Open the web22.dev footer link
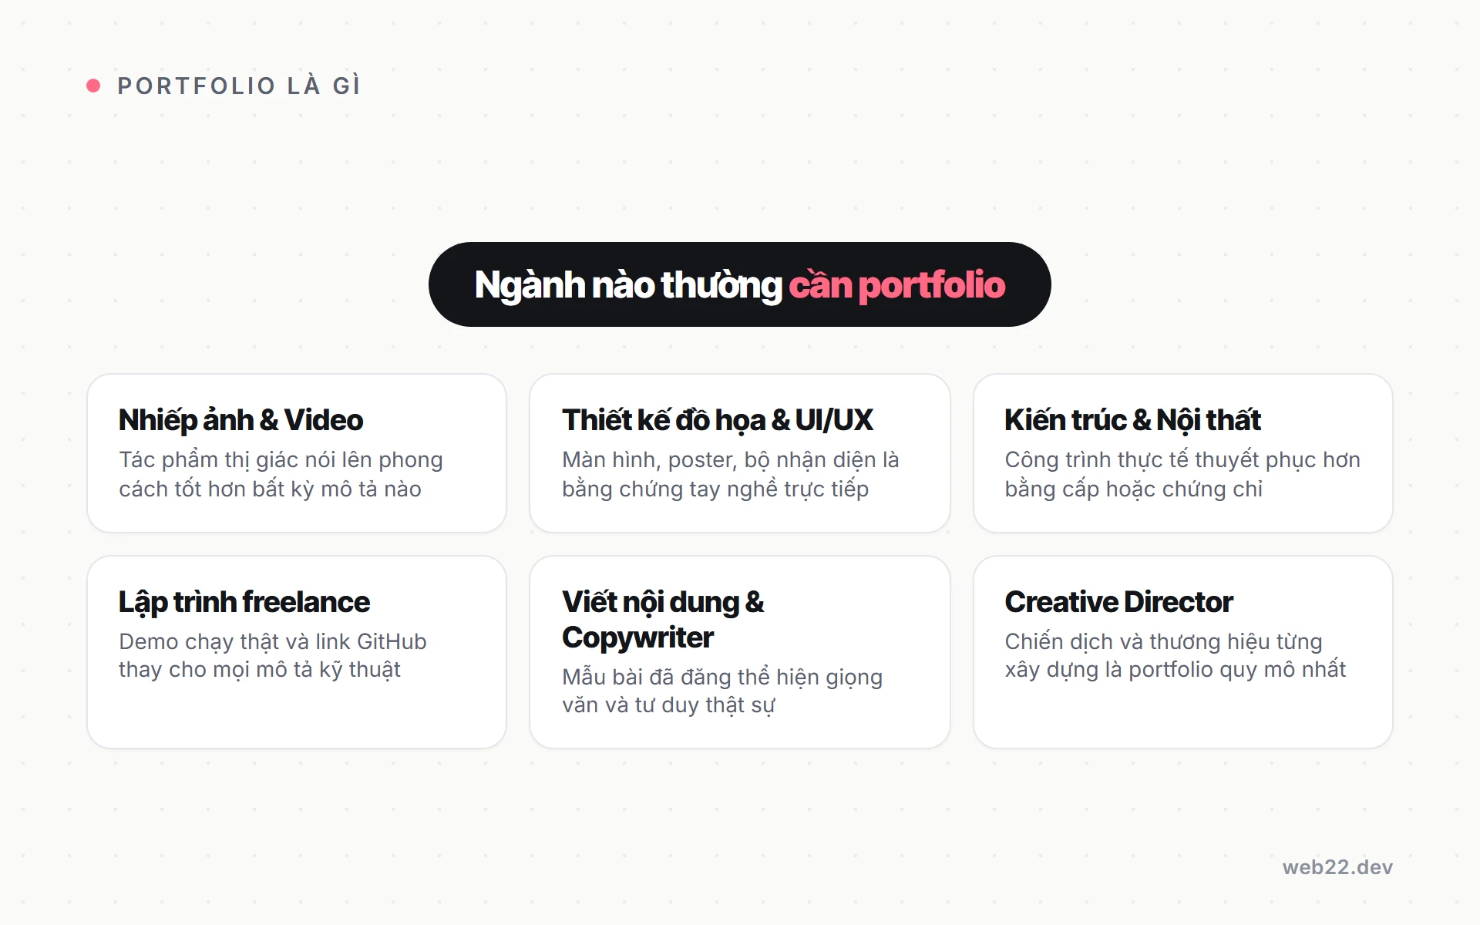 coord(1337,867)
